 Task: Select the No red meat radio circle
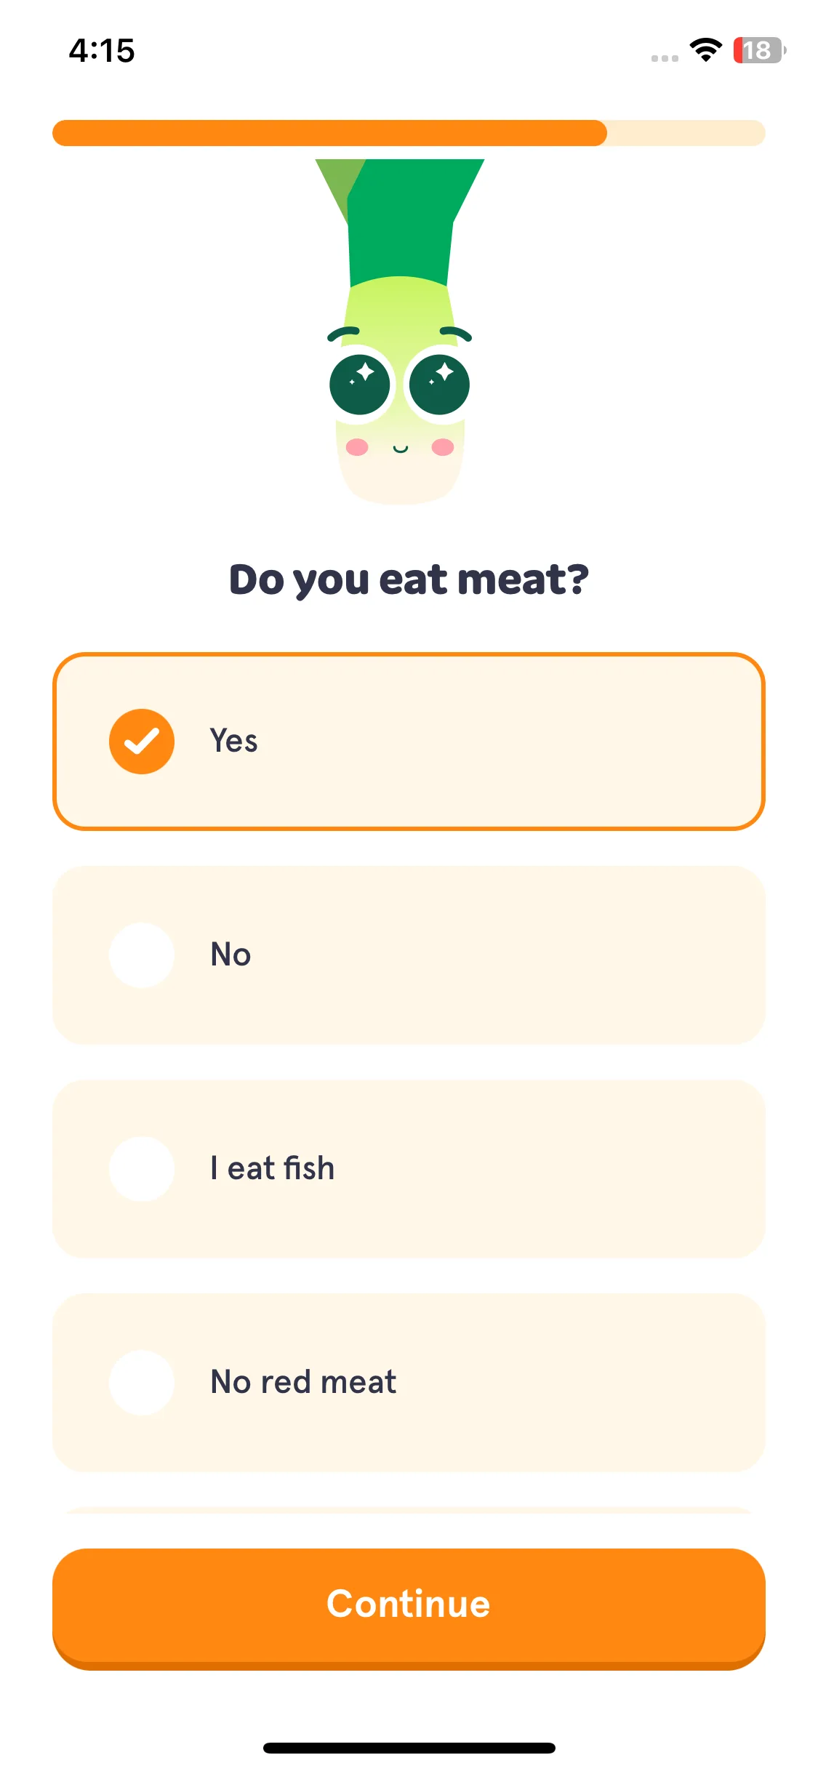[142, 1382]
